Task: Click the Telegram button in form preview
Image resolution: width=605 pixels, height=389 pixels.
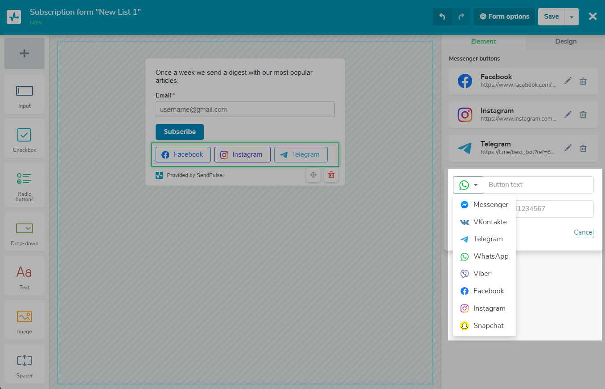Action: click(x=301, y=154)
